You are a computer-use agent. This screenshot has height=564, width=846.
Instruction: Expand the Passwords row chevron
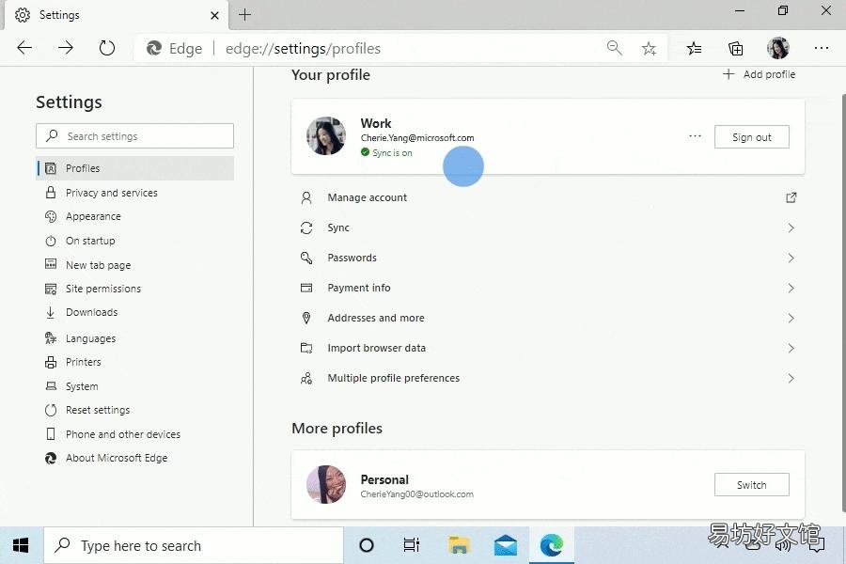pos(791,258)
